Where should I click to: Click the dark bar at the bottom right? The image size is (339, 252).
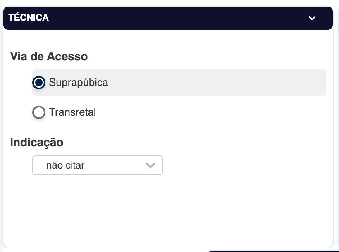(x=273, y=250)
